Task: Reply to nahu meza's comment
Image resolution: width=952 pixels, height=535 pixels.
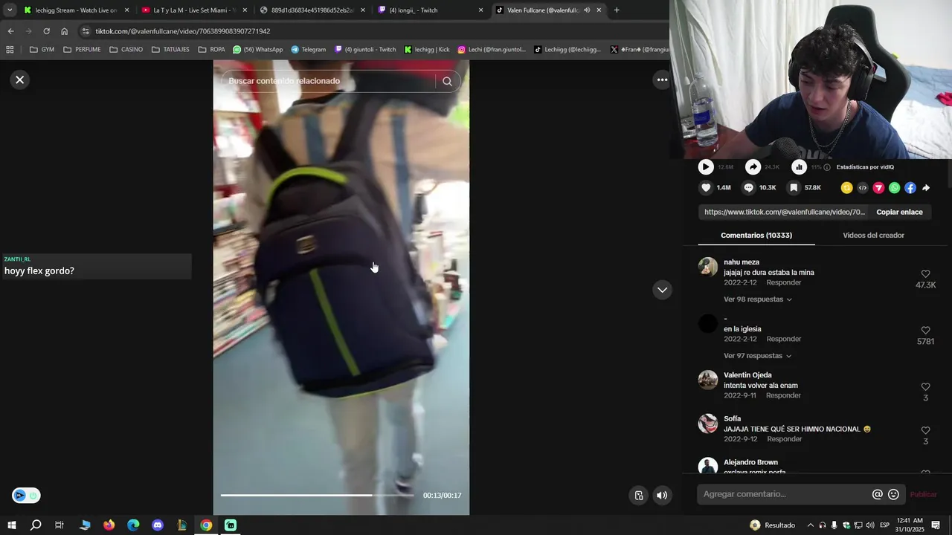Action: click(784, 282)
